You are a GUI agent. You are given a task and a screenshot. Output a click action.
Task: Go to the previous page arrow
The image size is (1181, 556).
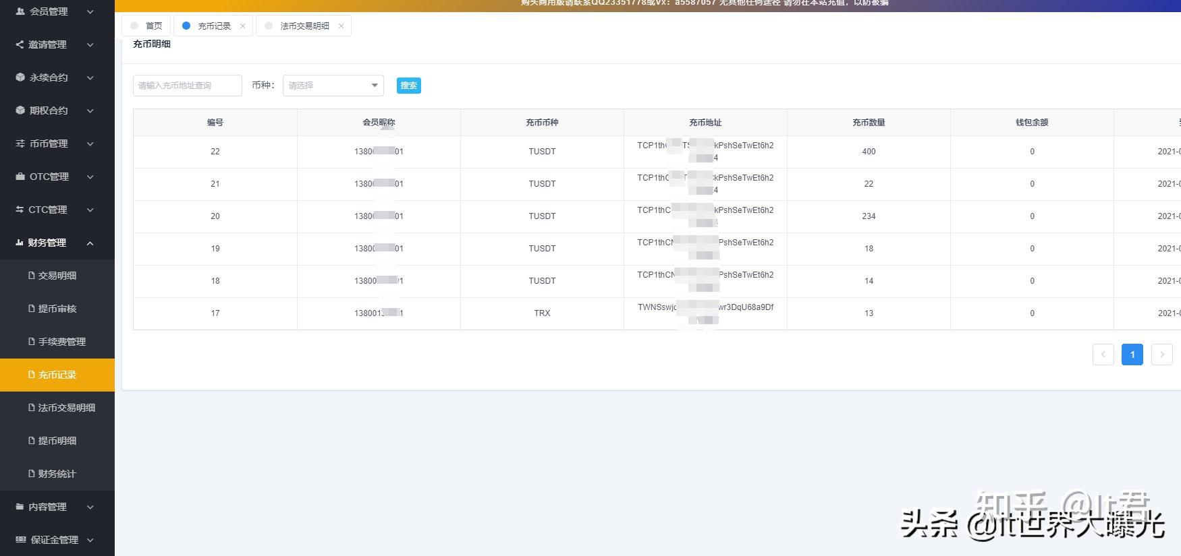point(1103,354)
